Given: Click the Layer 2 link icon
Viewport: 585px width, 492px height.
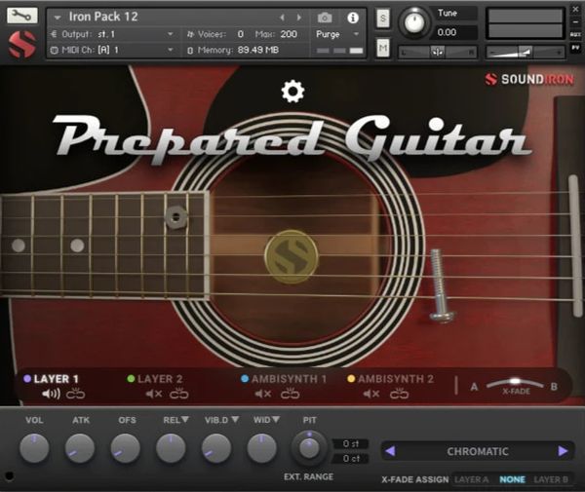Looking at the screenshot, I should (x=179, y=394).
